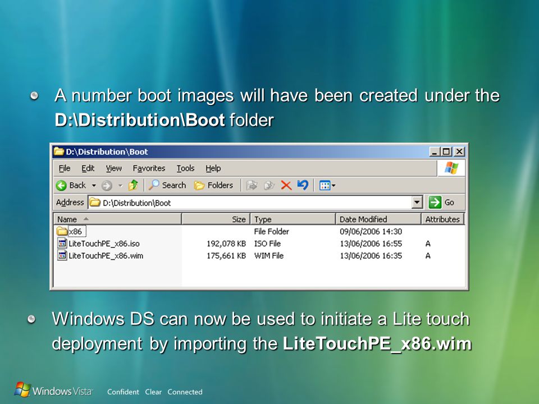Expand the Forward history dropdown arrow
Screen dimensions: 539x404
[120, 186]
